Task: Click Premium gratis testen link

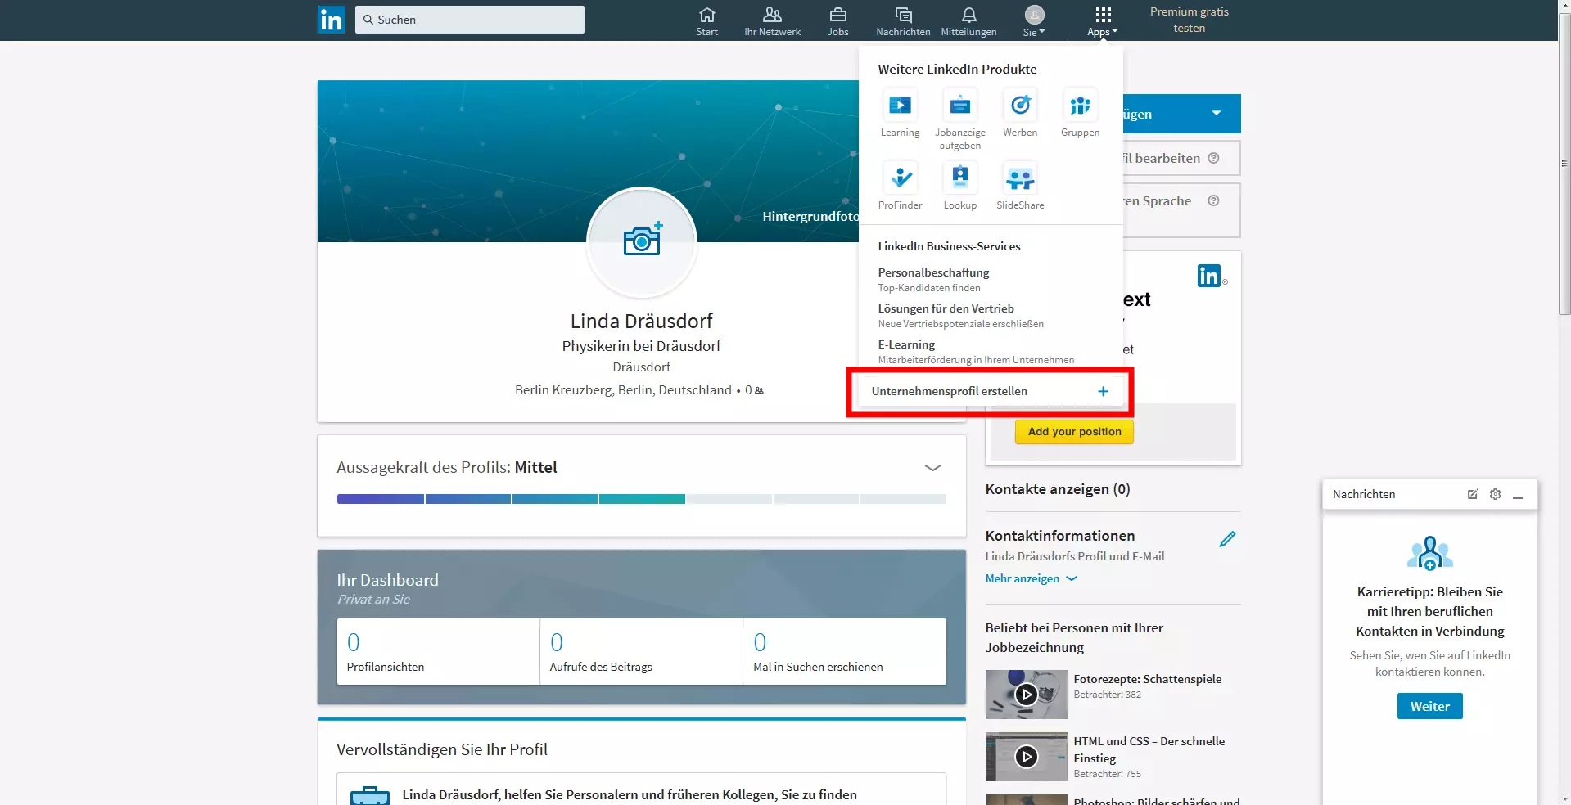Action: tap(1189, 20)
